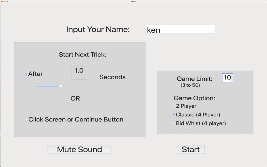Select the Game Limit value field
This screenshot has height=167, width=267.
(228, 78)
